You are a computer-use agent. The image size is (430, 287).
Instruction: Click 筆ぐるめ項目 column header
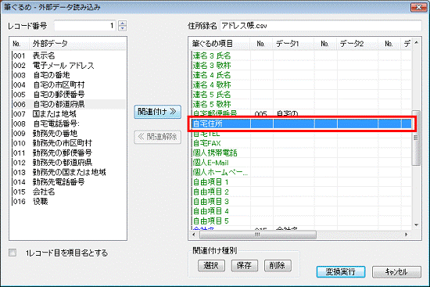point(220,43)
